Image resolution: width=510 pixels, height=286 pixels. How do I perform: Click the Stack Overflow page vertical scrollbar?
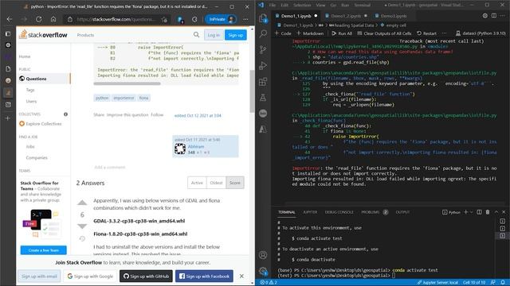click(x=252, y=92)
